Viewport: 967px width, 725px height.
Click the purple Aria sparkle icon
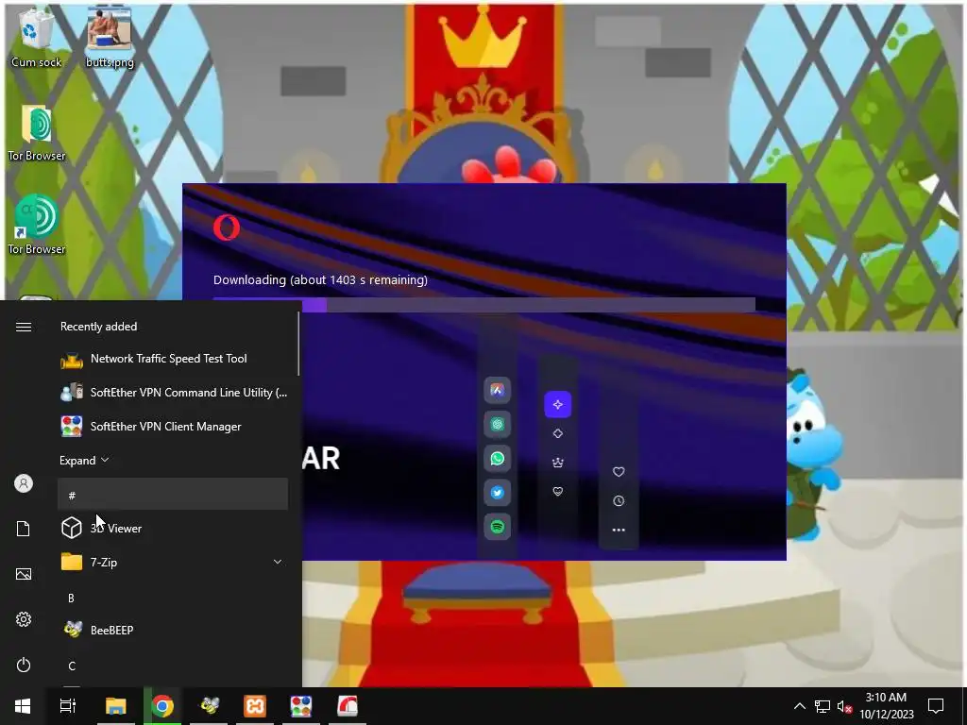tap(557, 404)
